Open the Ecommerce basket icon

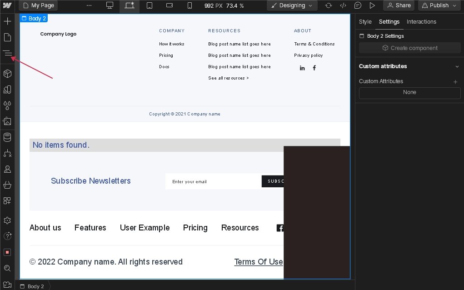click(7, 185)
